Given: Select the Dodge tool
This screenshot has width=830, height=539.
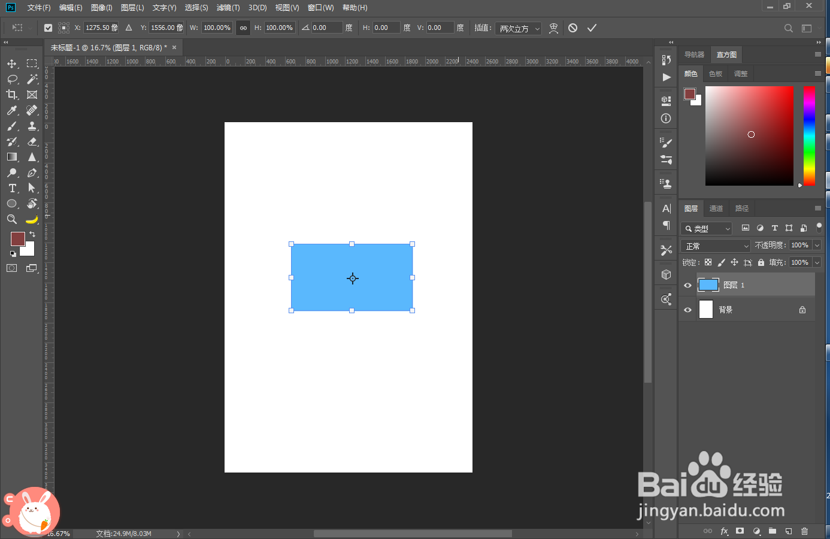Looking at the screenshot, I should click(x=12, y=172).
